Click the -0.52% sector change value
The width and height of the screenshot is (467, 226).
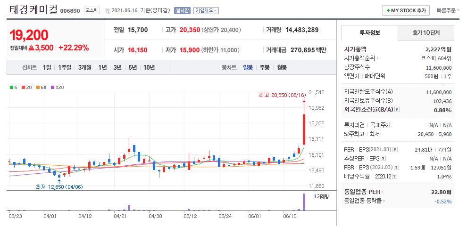(443, 202)
